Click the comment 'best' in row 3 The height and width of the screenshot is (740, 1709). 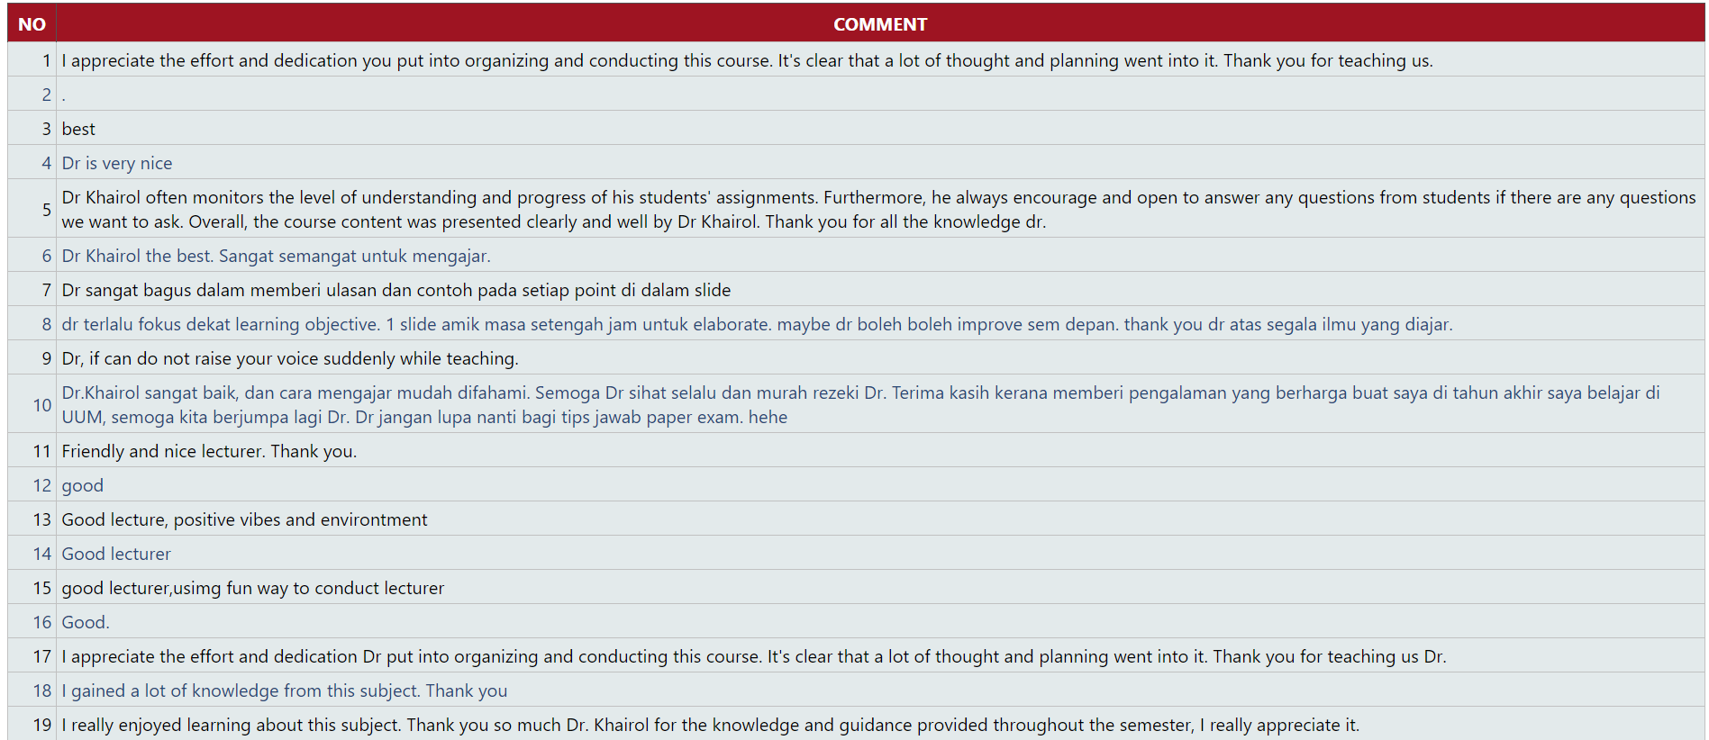78,129
